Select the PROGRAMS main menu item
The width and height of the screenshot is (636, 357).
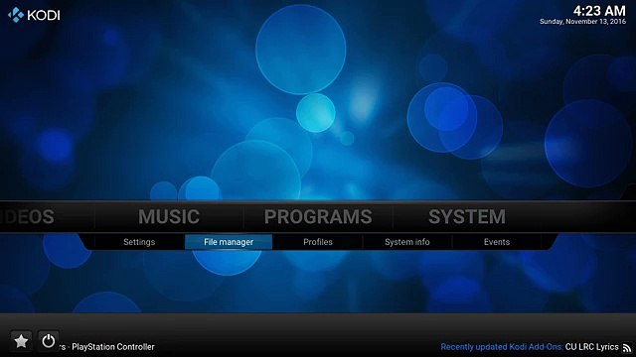(x=318, y=216)
